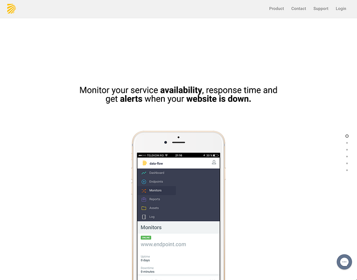Click the yellow striped data-flow logo
Screen dimensions: 357x280
(11, 9)
